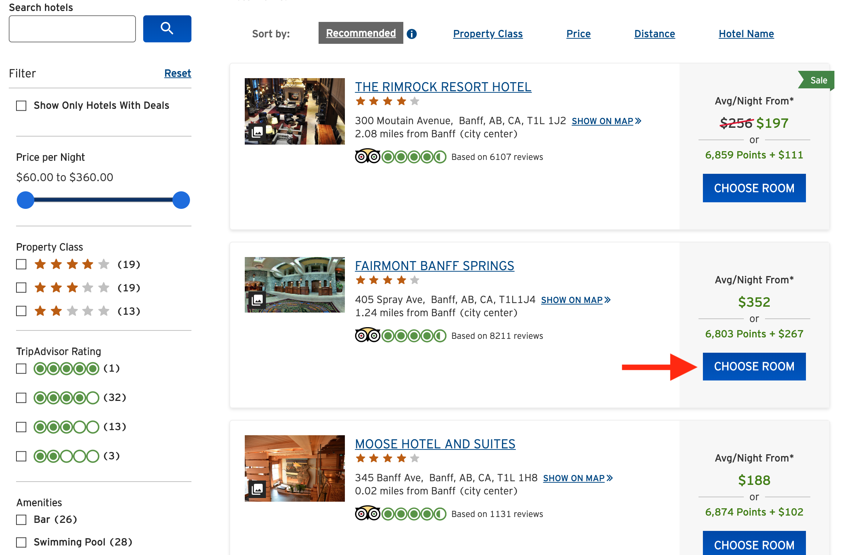Sort results by Distance
This screenshot has height=555, width=841.
click(655, 34)
